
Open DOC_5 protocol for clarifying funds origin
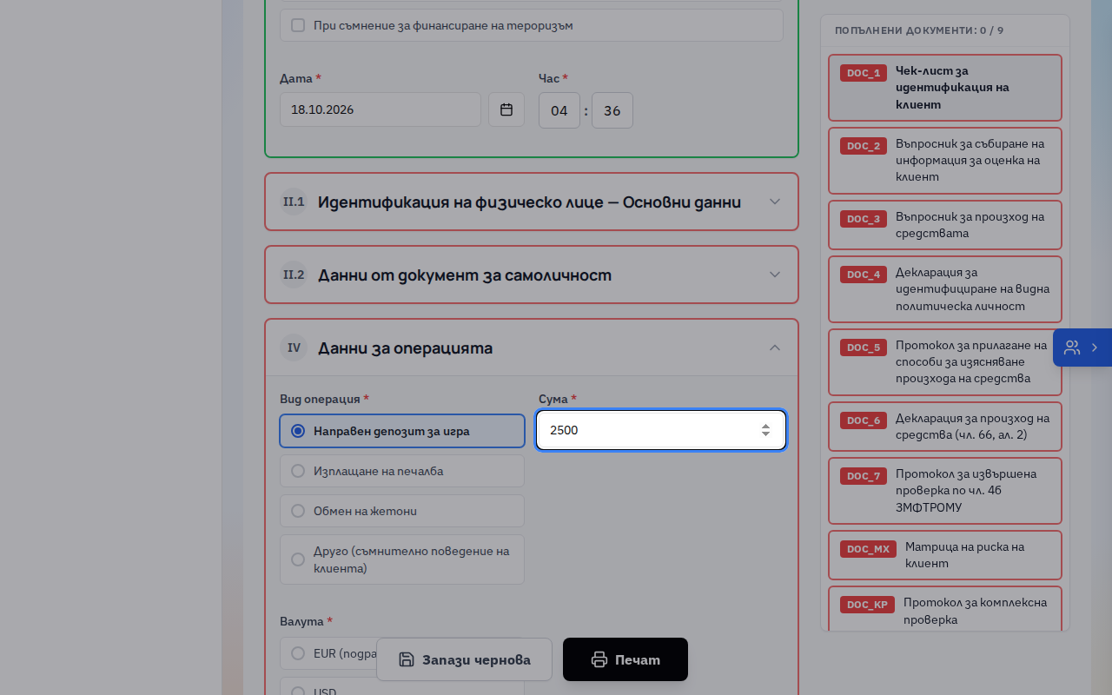945,362
